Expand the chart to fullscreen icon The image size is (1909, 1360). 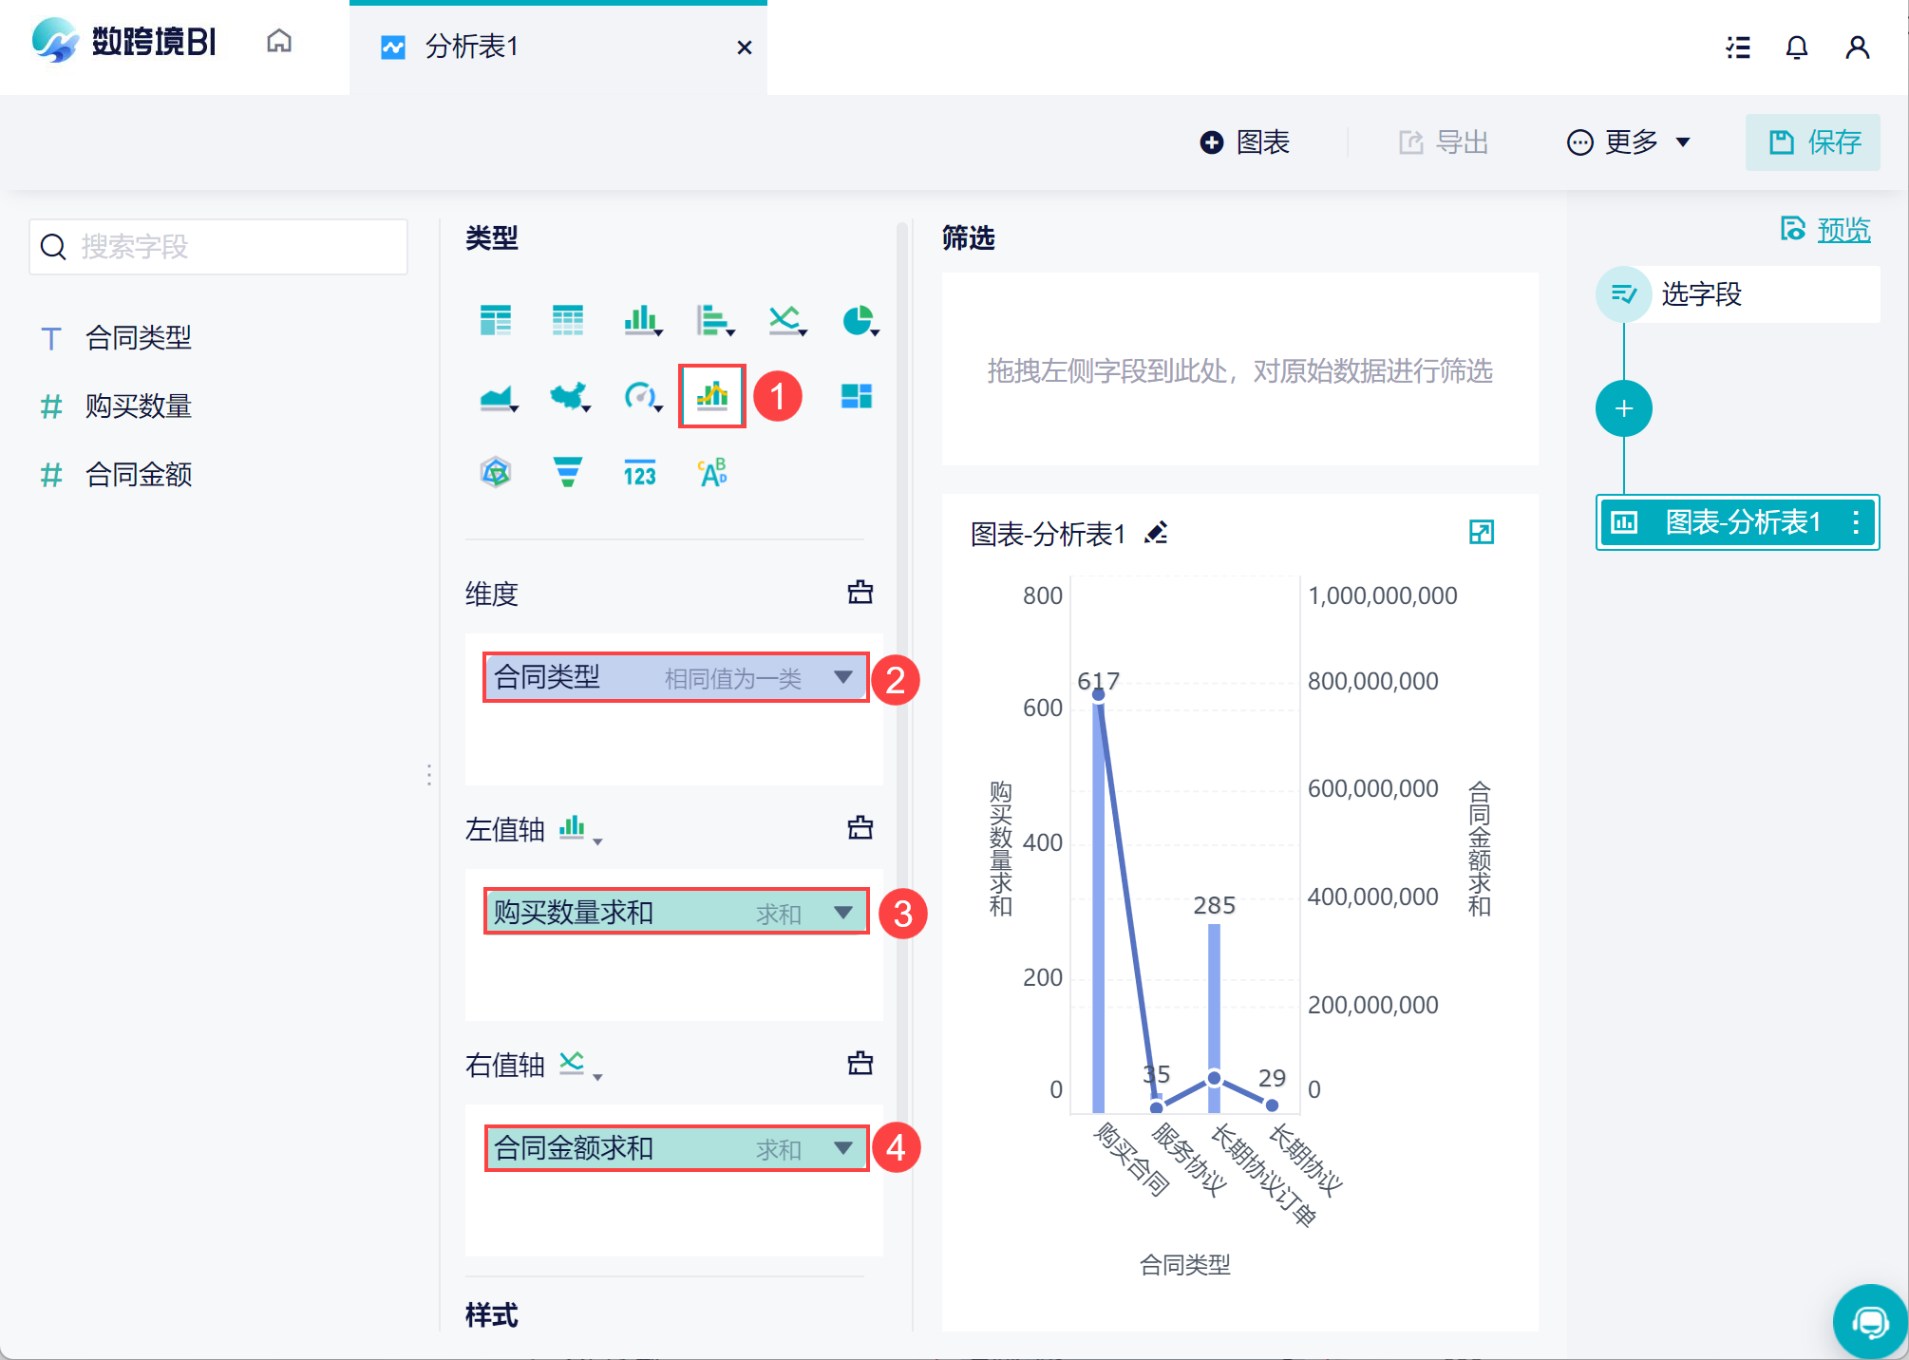(1481, 532)
